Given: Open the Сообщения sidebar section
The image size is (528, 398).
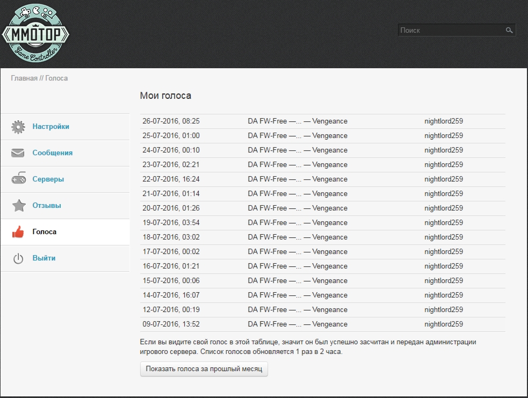Looking at the screenshot, I should tap(52, 153).
